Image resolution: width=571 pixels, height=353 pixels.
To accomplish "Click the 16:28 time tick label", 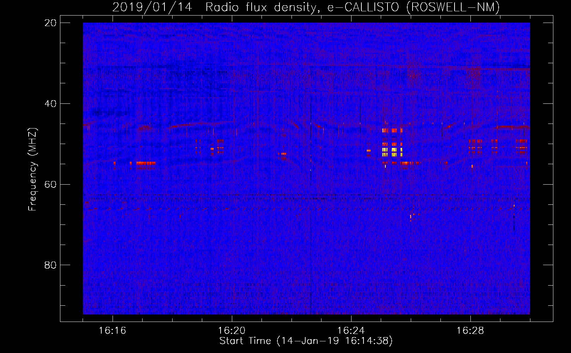I will coord(470,331).
